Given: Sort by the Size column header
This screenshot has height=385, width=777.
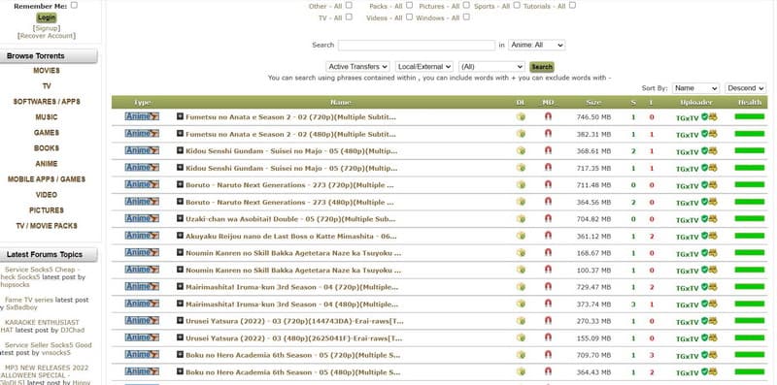Looking at the screenshot, I should point(593,103).
